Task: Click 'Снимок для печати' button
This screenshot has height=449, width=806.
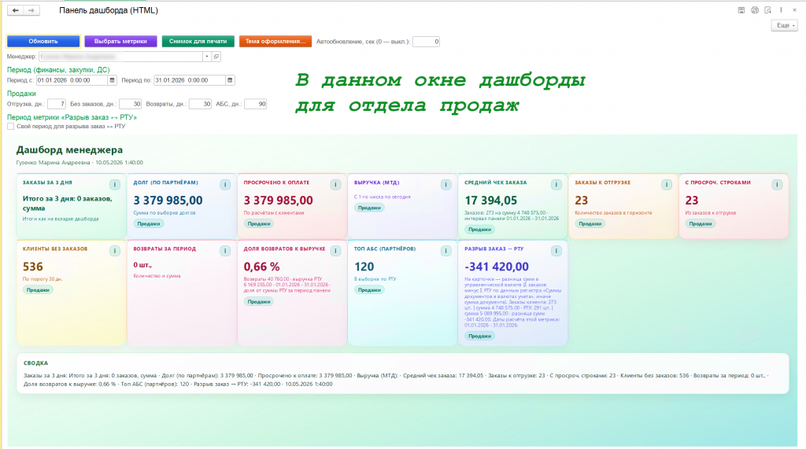Action: 198,42
